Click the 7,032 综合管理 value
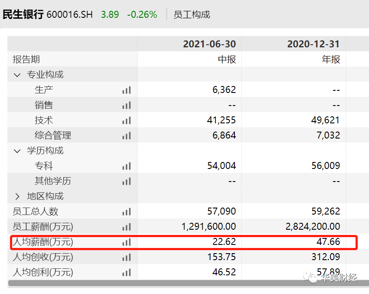The width and height of the screenshot is (369, 294). [328, 135]
